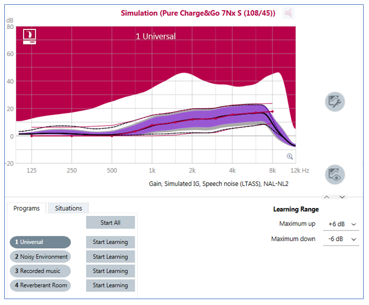
Task: Click the 1 Universal label inside graph
Action: [156, 36]
